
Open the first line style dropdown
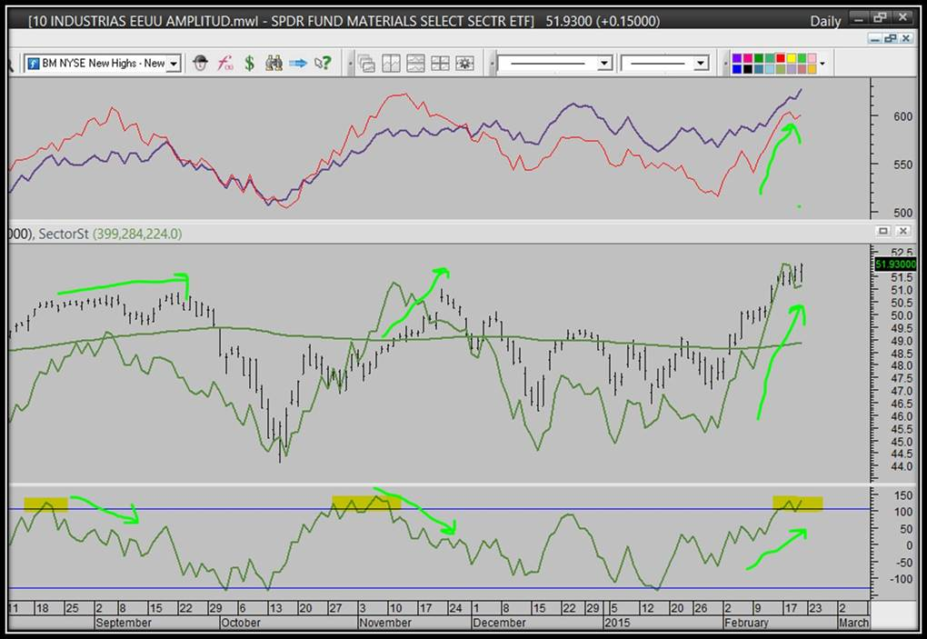tap(604, 64)
